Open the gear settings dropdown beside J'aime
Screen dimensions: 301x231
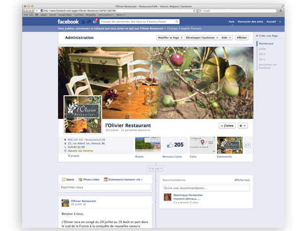coord(243,126)
